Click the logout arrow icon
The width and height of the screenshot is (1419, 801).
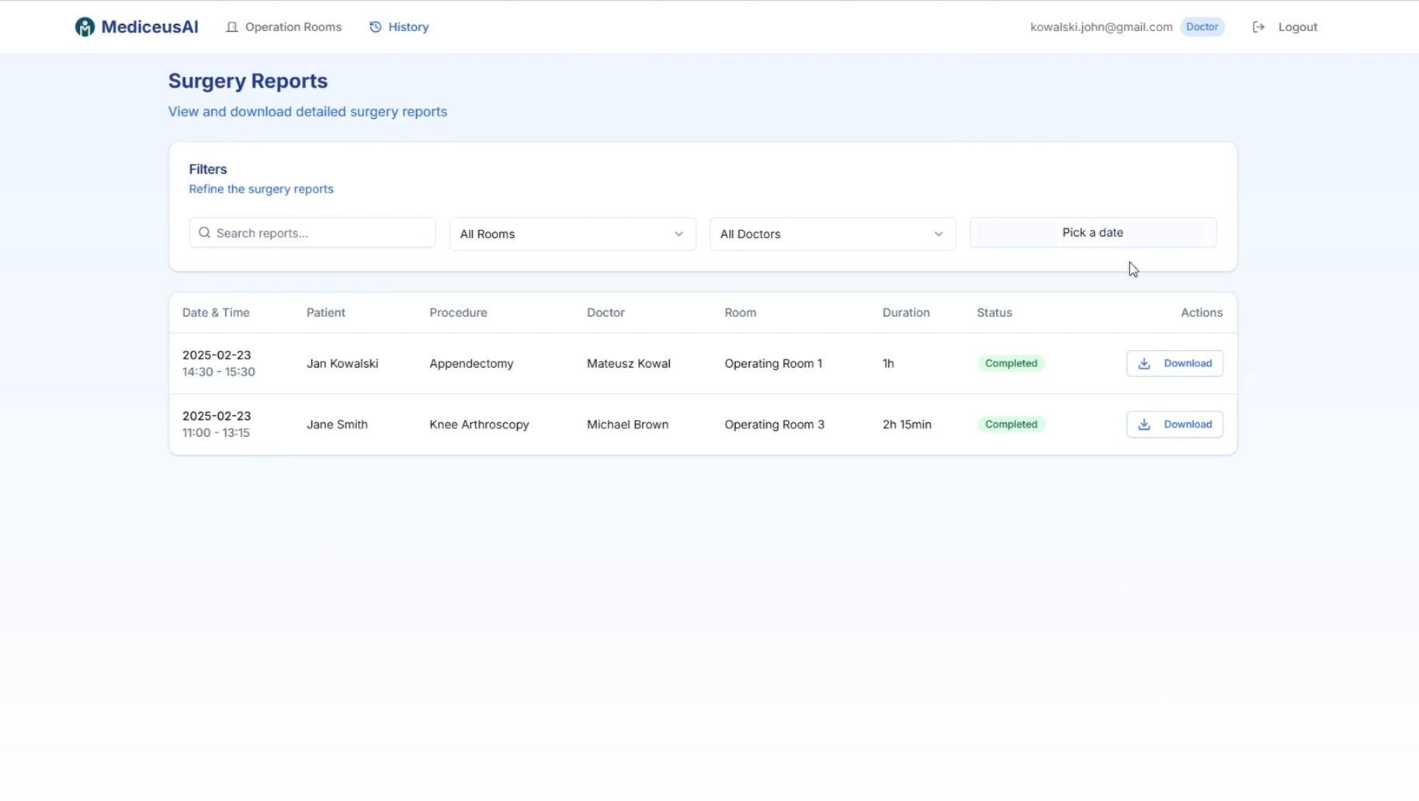tap(1258, 27)
